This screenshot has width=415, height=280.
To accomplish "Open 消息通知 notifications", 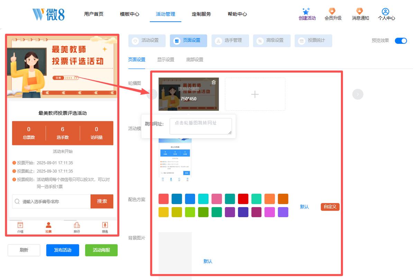I will tap(360, 14).
